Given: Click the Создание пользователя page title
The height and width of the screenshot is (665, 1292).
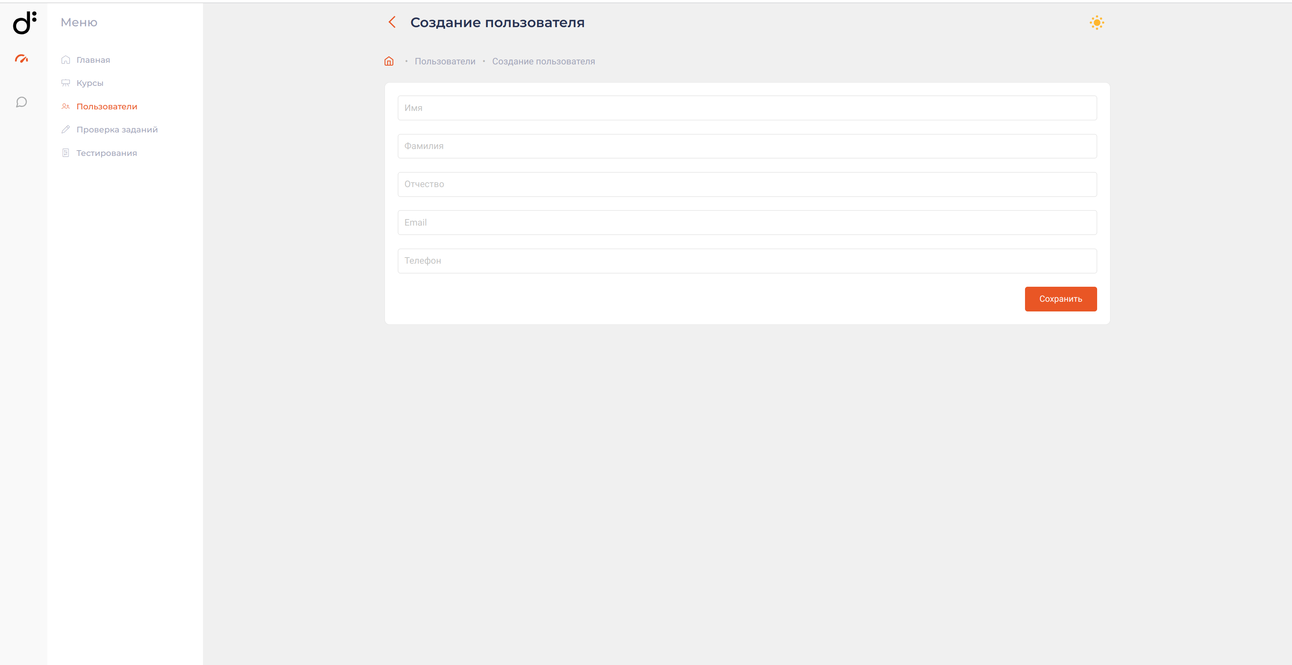Looking at the screenshot, I should tap(497, 23).
